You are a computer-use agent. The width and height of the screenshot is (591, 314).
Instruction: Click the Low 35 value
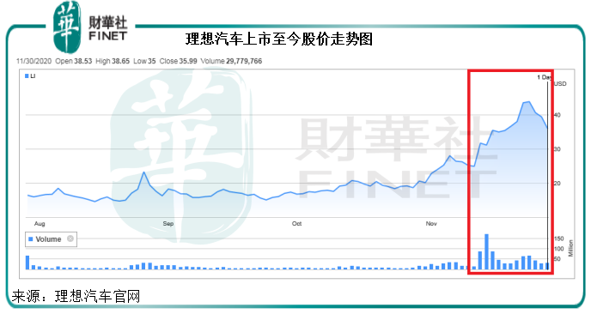(x=144, y=61)
